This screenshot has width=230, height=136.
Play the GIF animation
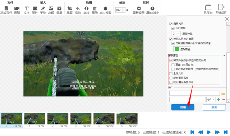coord(209,132)
